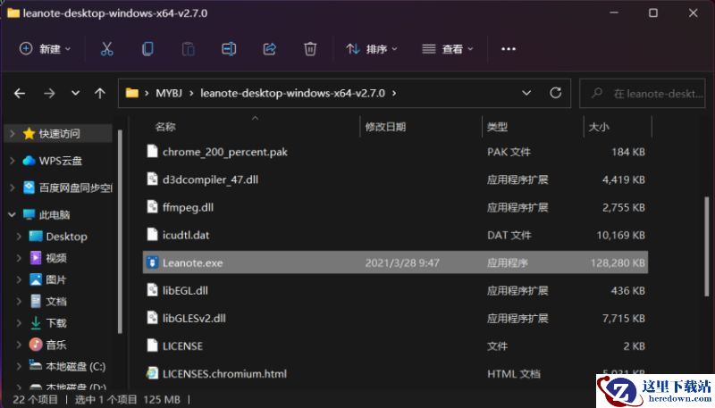Click the Refresh button
The width and height of the screenshot is (715, 408).
pyautogui.click(x=555, y=94)
